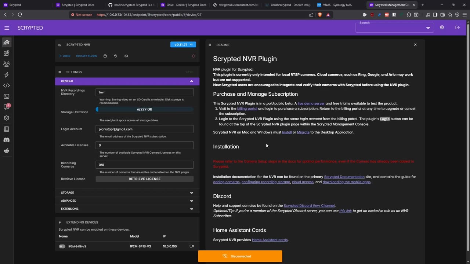Open the settings gear in sidebar
The image size is (470, 264).
click(7, 118)
